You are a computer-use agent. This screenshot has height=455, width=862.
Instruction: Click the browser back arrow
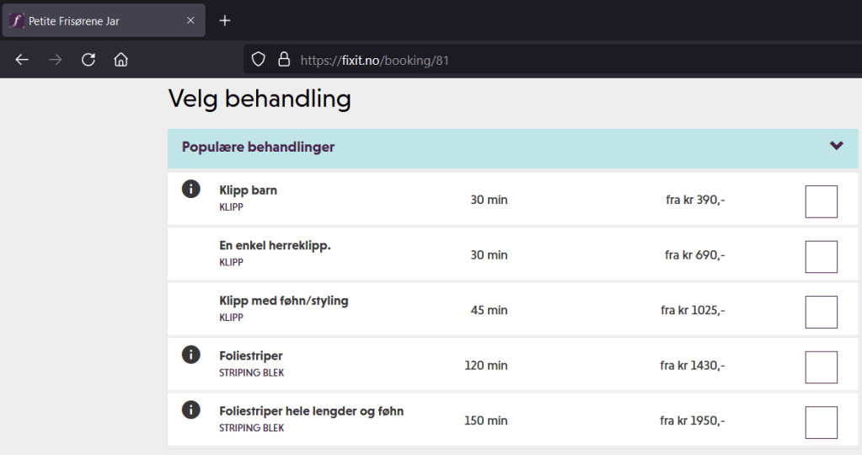pyautogui.click(x=22, y=60)
